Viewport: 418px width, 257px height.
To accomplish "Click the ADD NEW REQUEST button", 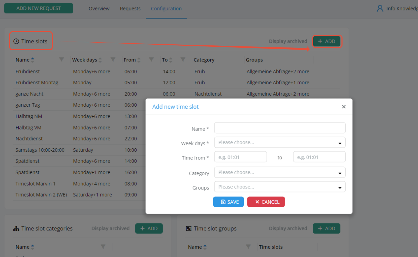I will pyautogui.click(x=39, y=8).
